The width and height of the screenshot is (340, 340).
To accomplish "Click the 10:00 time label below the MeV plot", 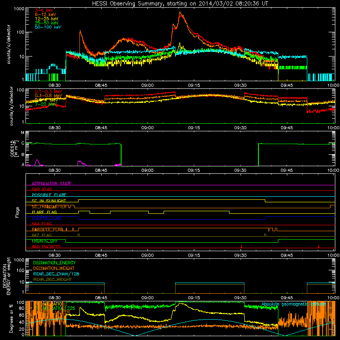I will pos(334,128).
